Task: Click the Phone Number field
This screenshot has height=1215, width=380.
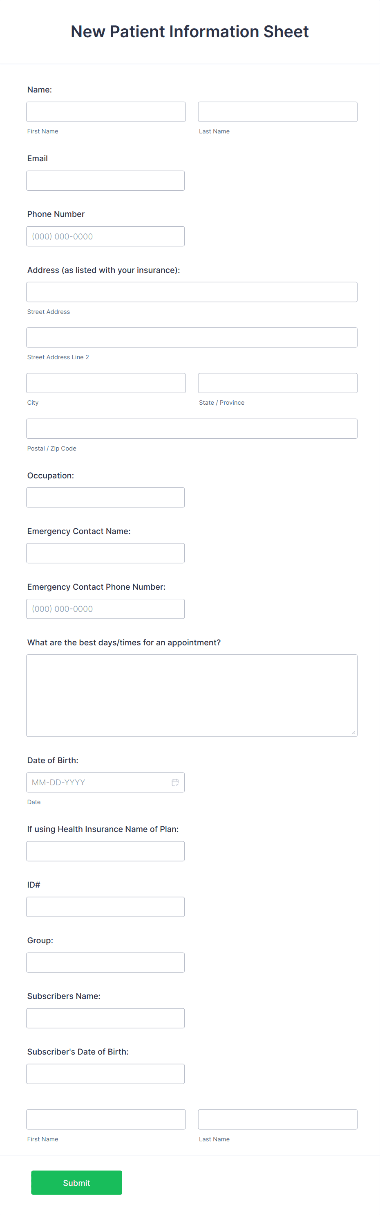Action: [105, 236]
